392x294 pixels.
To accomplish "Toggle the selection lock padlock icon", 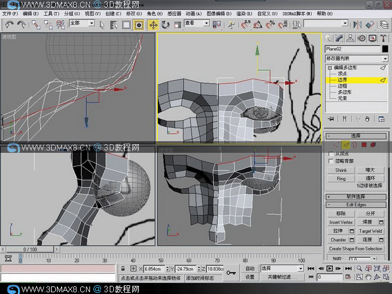I will [123, 269].
